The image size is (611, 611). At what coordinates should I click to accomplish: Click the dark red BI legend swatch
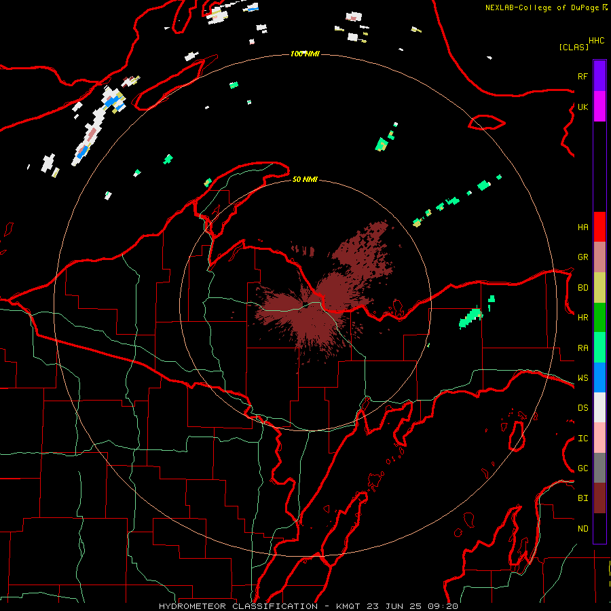pos(599,498)
